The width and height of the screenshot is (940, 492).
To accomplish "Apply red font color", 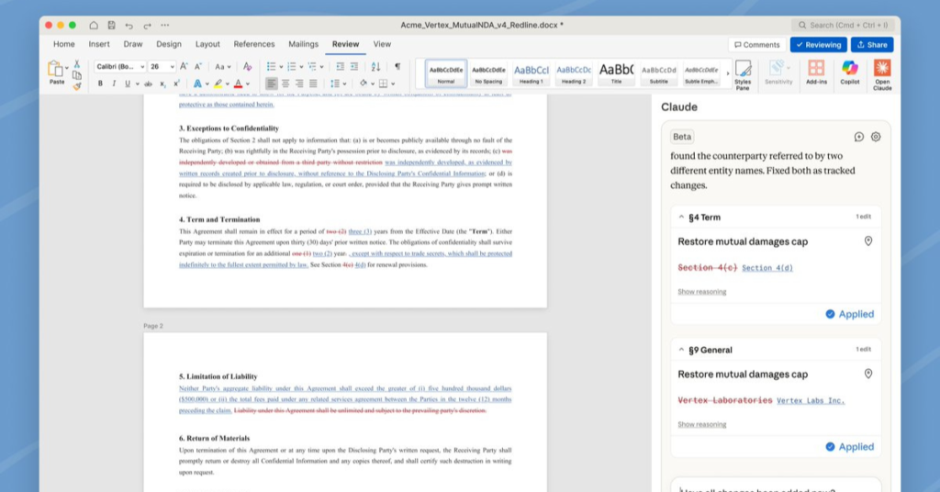I will (x=239, y=84).
